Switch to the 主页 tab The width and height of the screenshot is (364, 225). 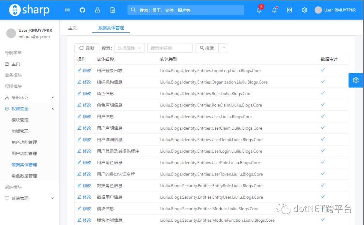72,28
